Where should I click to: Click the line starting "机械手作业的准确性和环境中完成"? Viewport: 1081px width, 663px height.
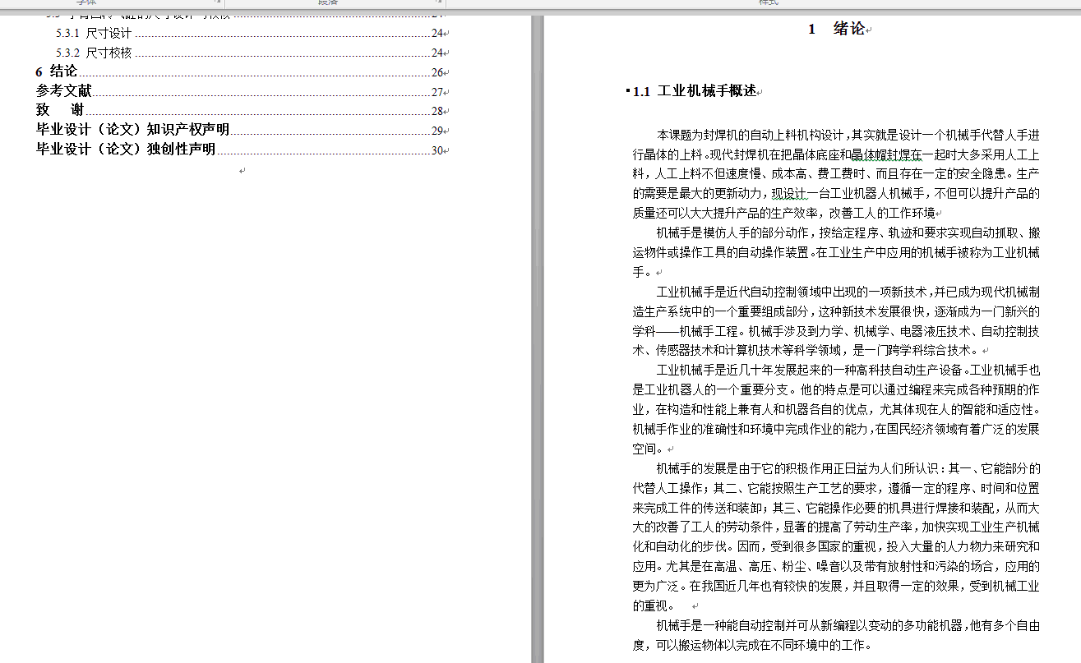tap(836, 429)
